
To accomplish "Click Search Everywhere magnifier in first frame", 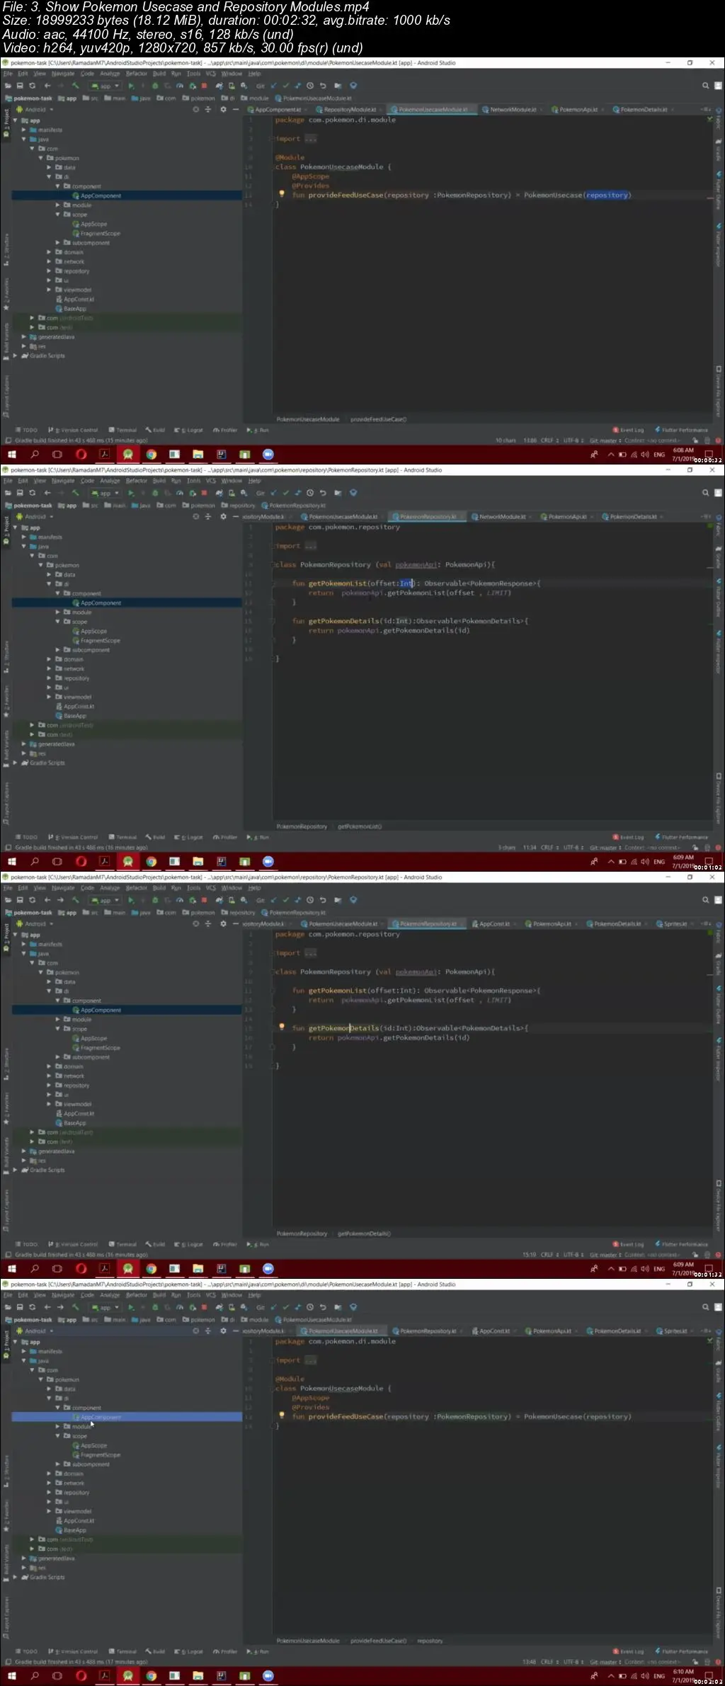I will [705, 86].
